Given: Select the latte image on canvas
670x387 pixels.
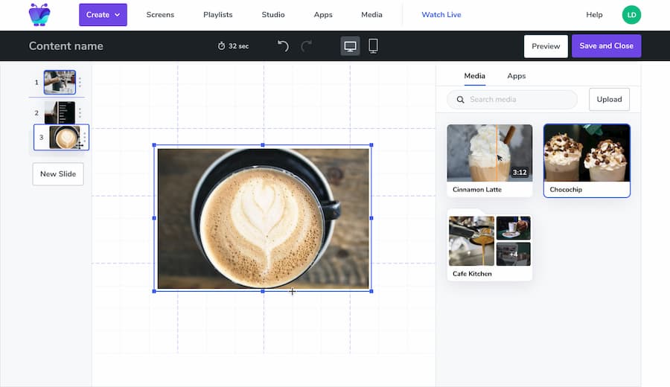Looking at the screenshot, I should pyautogui.click(x=264, y=218).
